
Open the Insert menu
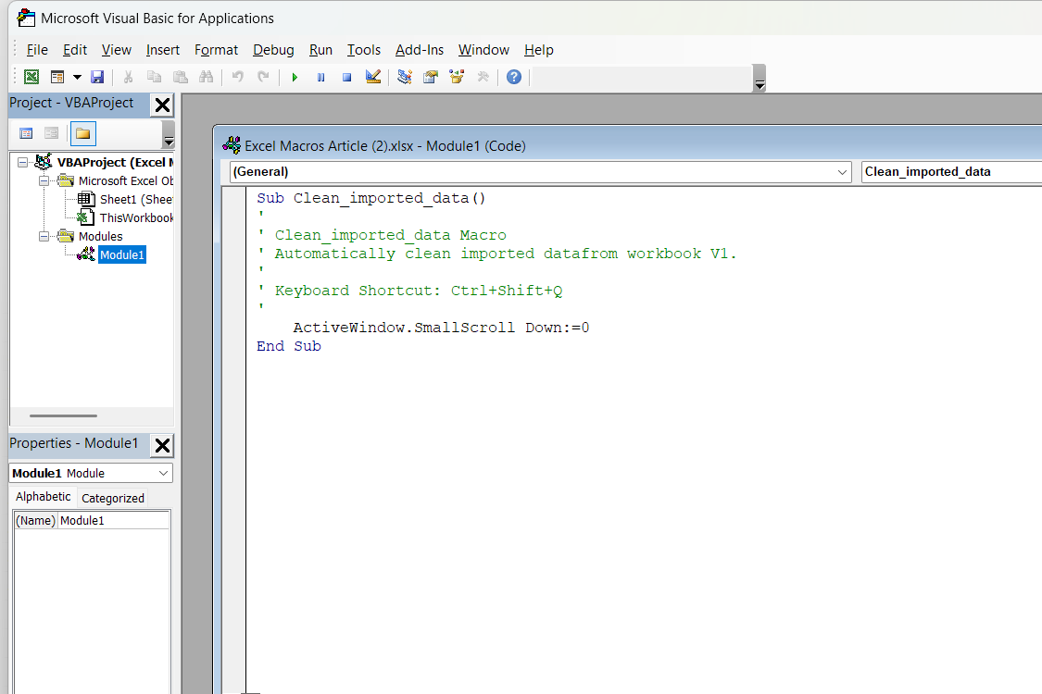point(163,50)
